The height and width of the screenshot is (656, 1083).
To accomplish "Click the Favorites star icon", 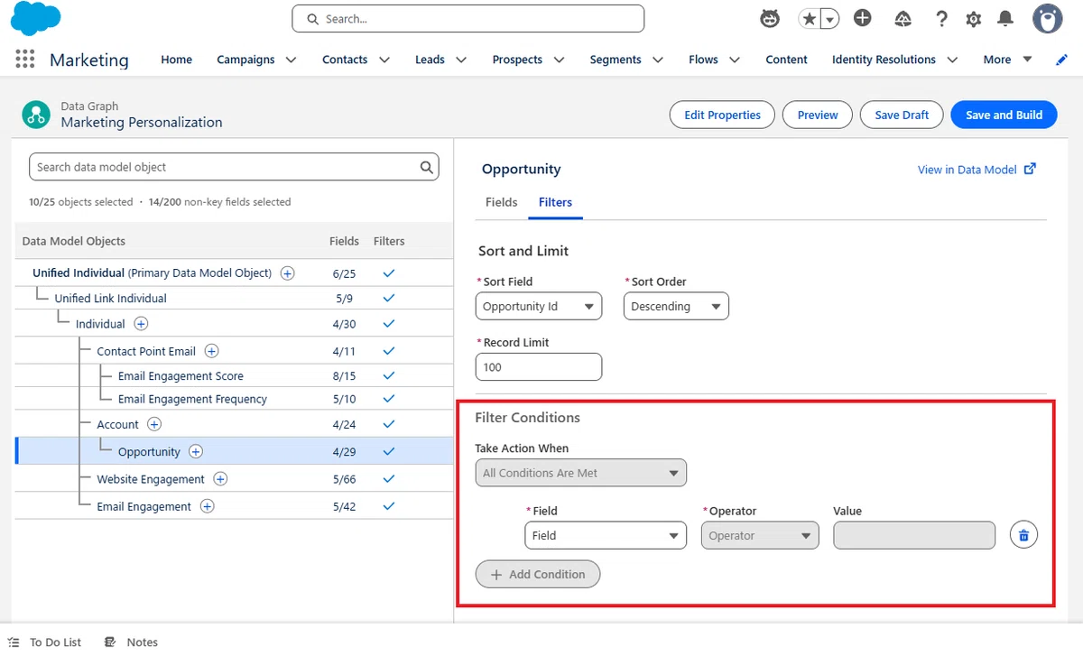I will [810, 19].
